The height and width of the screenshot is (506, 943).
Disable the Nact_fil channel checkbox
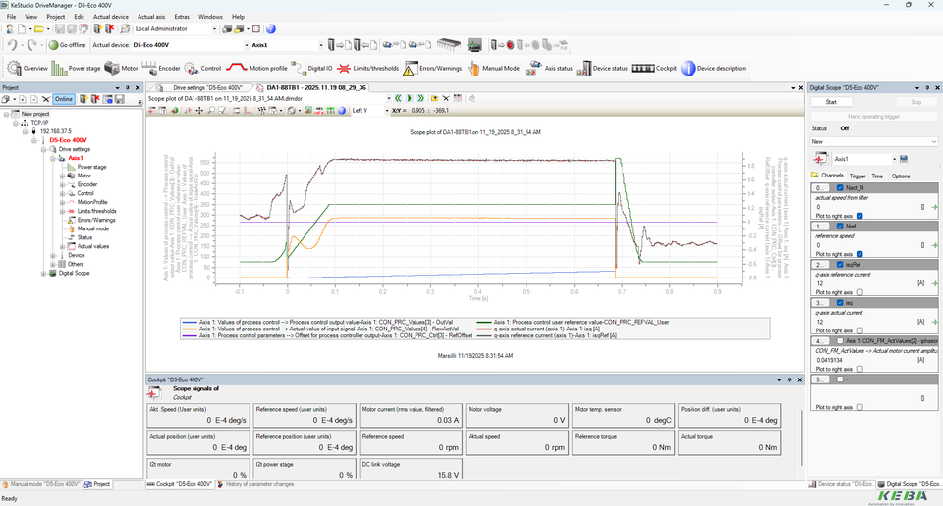tap(839, 187)
